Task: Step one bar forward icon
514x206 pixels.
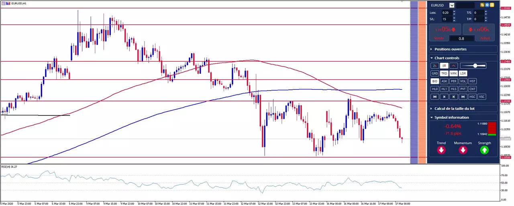Action: tap(454, 97)
